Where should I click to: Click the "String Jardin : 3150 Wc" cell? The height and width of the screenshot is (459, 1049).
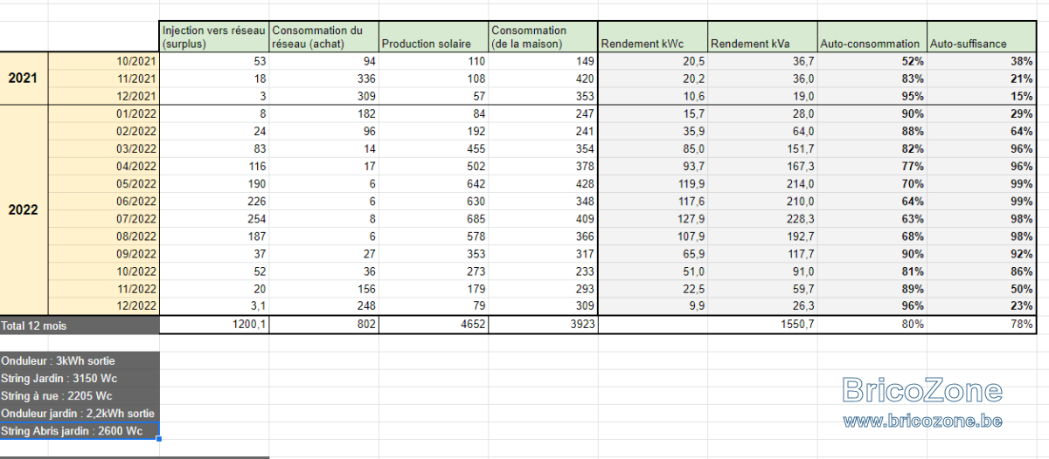80,378
